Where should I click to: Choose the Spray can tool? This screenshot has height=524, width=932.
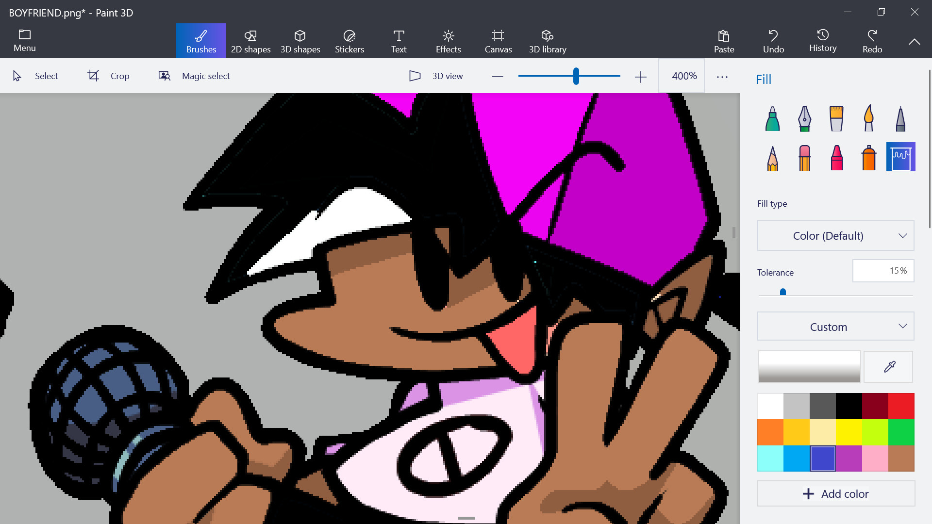tap(868, 157)
